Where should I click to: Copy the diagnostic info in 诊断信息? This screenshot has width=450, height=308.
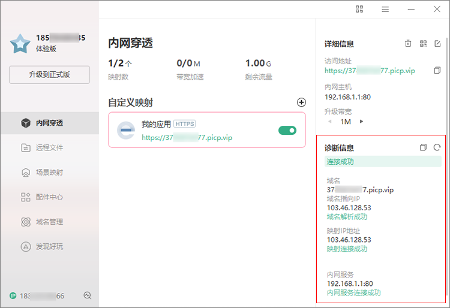(423, 147)
